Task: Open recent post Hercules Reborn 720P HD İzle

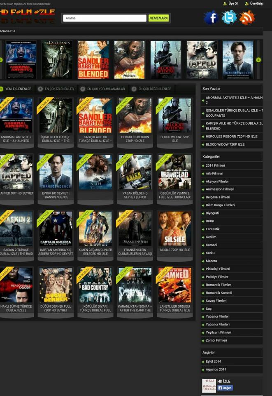Action: click(231, 137)
